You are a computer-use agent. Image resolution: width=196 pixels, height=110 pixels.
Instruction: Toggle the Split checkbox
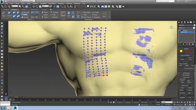tap(187, 93)
